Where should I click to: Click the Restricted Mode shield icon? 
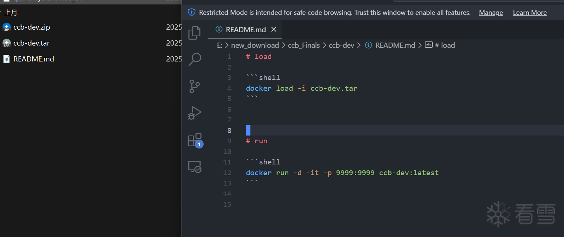192,13
